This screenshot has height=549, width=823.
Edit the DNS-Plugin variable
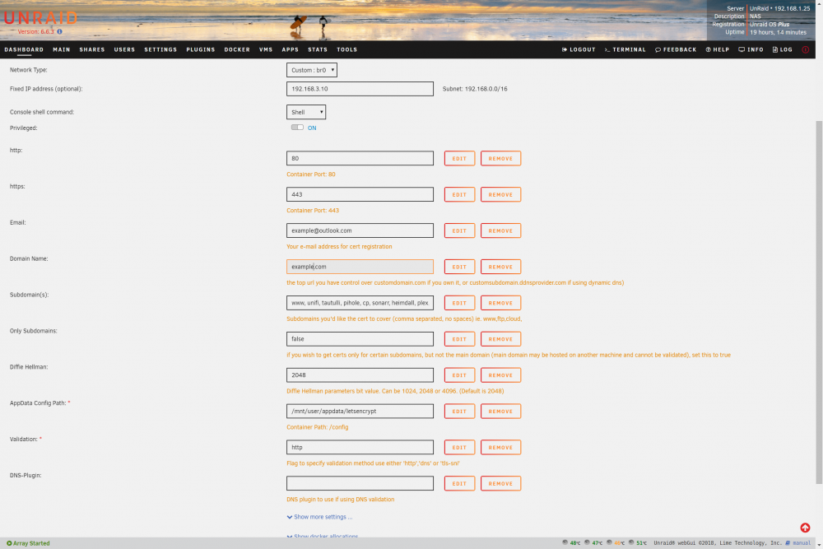[x=459, y=483]
